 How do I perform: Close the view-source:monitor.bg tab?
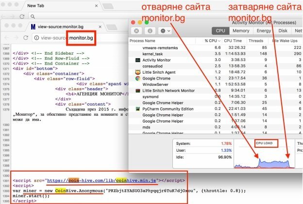pyautogui.click(x=100, y=27)
